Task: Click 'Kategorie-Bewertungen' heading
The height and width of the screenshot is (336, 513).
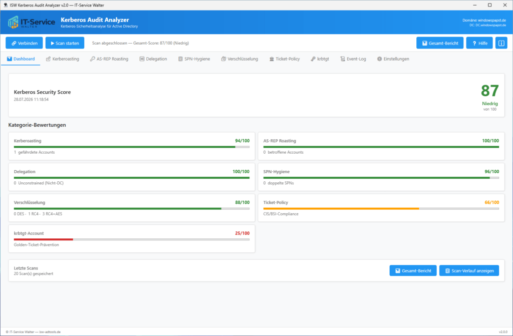Action: click(x=37, y=125)
